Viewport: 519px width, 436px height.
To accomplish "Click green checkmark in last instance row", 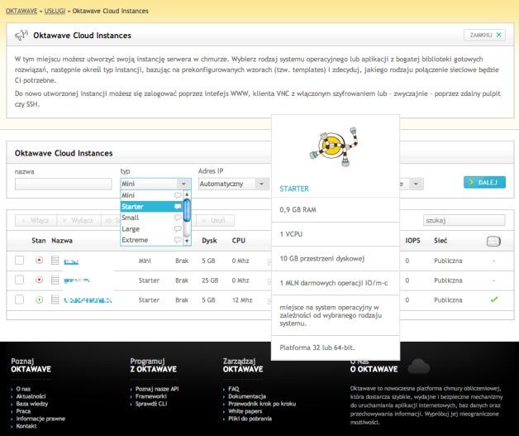I will point(494,299).
